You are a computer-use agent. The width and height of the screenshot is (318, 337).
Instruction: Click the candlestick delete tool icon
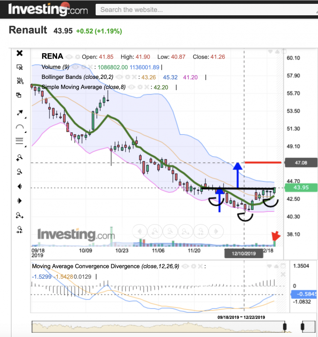click(x=20, y=81)
